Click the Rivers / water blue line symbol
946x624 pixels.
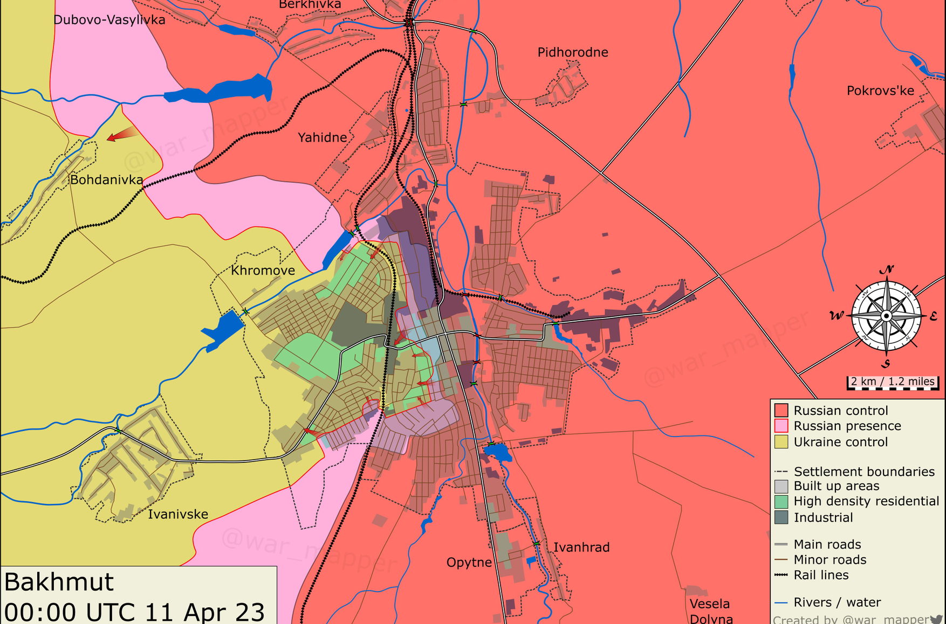pyautogui.click(x=780, y=602)
